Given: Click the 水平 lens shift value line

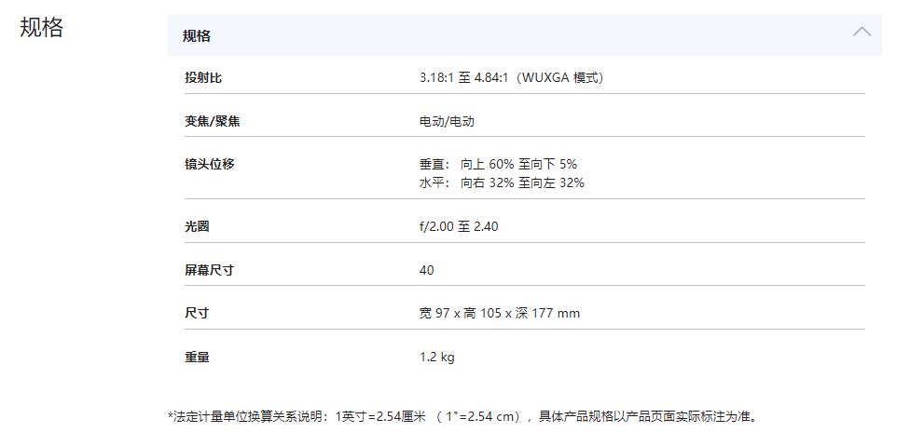Looking at the screenshot, I should pyautogui.click(x=502, y=182).
